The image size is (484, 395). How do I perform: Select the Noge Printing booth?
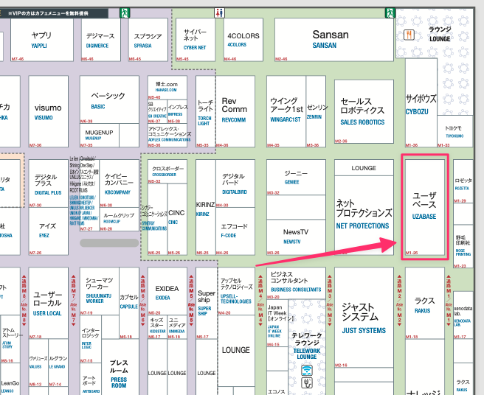[463, 246]
